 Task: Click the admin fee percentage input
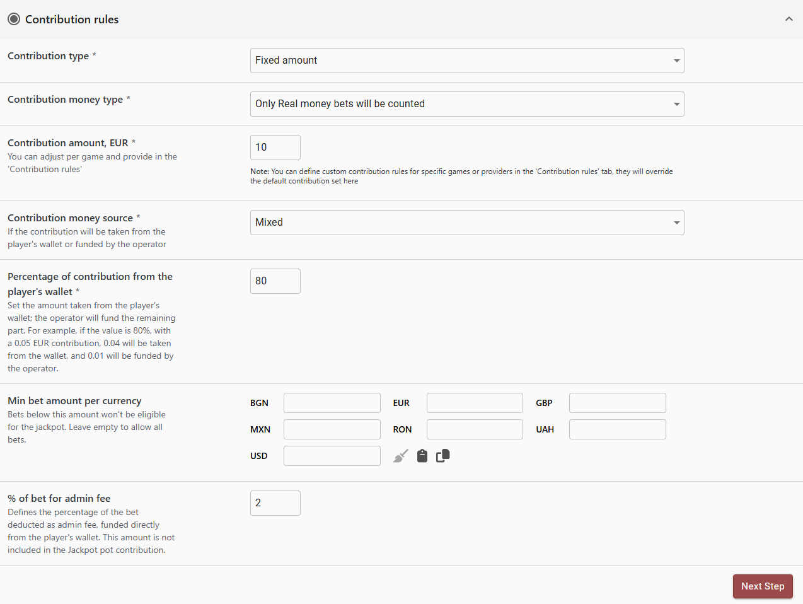coord(275,503)
